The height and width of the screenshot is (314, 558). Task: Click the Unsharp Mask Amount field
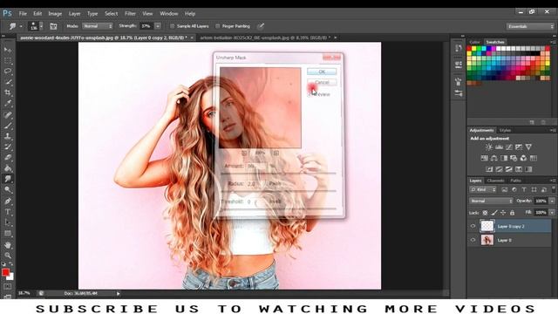click(255, 166)
